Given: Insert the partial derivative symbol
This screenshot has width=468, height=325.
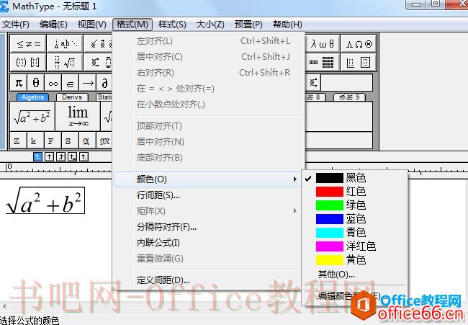Looking at the screenshot, I should click(x=104, y=83).
